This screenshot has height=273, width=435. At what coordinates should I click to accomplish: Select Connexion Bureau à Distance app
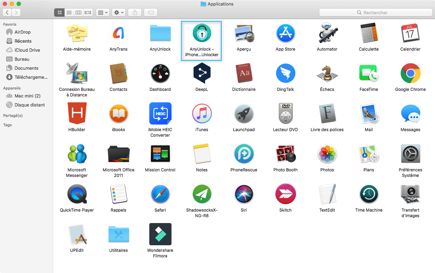(77, 73)
